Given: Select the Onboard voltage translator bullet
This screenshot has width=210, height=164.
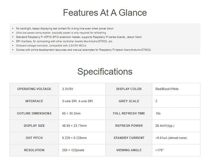Looking at the screenshot, I should pos(51,45).
